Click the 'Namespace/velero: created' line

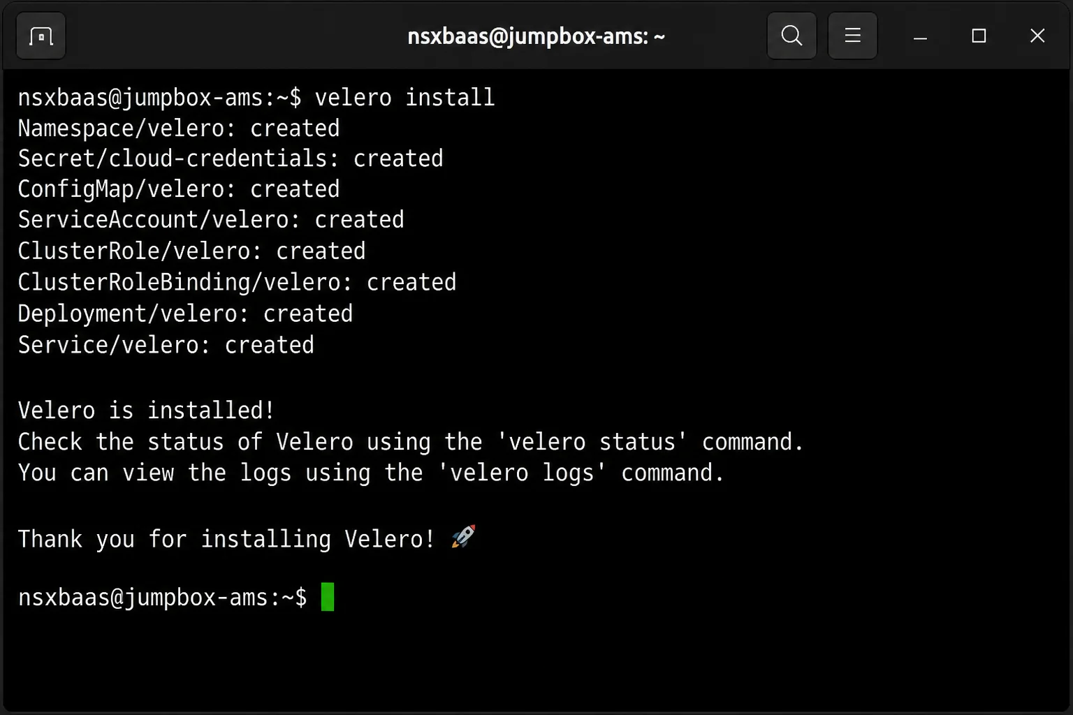pos(179,128)
